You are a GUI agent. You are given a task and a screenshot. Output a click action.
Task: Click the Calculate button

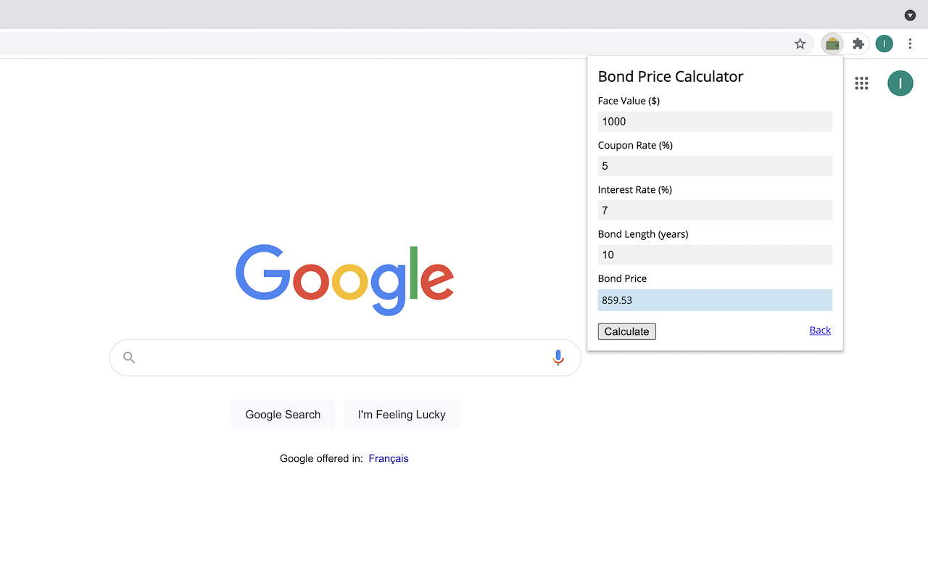pos(626,331)
